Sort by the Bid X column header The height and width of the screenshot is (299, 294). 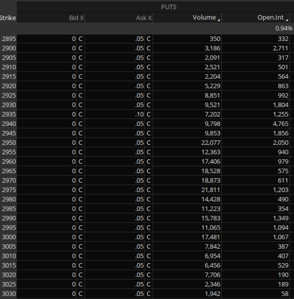(76, 18)
